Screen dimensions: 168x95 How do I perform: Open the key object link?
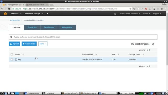coord(20,60)
